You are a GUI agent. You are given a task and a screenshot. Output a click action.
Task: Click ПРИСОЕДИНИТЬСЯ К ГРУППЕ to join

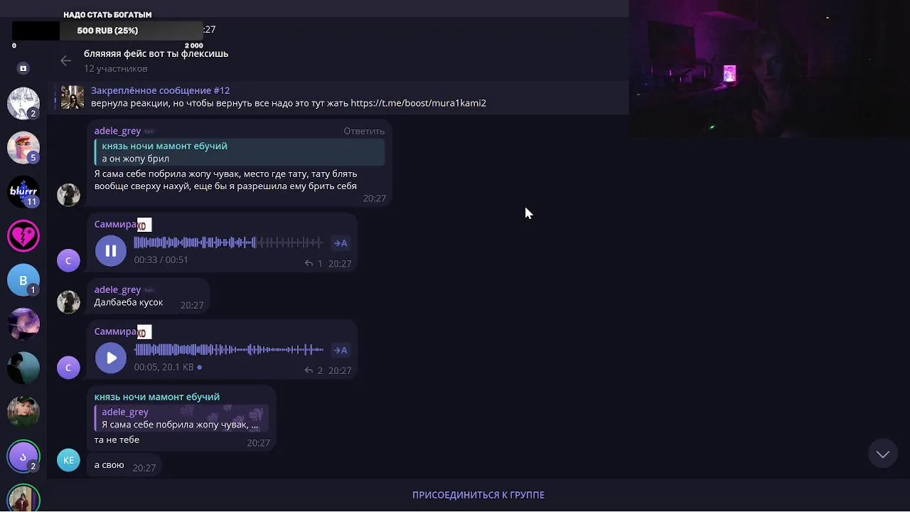[x=478, y=495]
